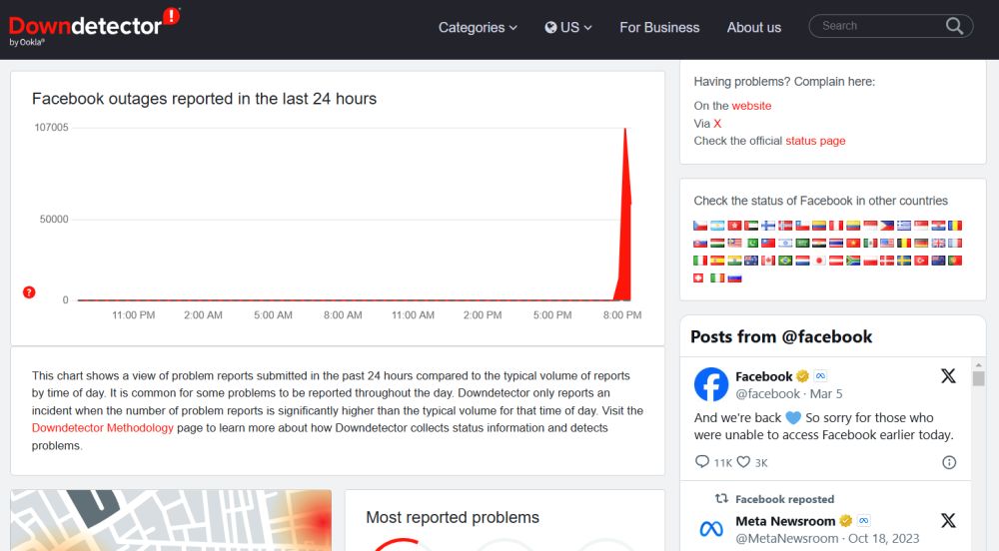This screenshot has height=551, width=999.
Task: Expand the Categories dropdown menu
Action: (478, 27)
